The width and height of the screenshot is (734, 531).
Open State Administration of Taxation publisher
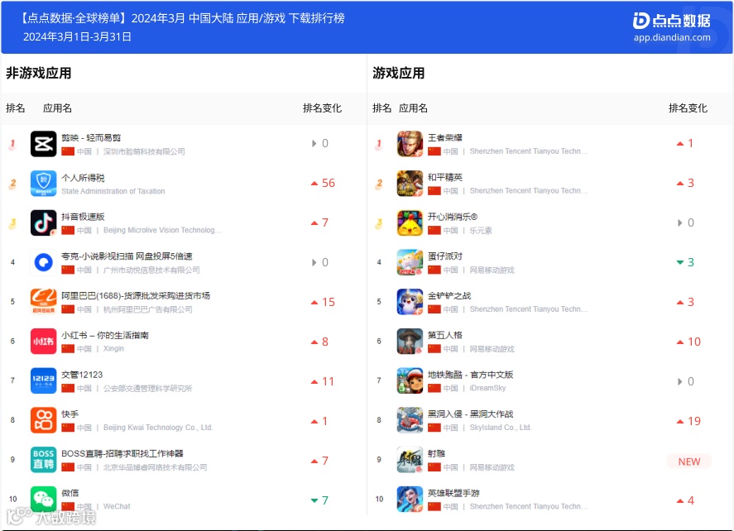[113, 191]
